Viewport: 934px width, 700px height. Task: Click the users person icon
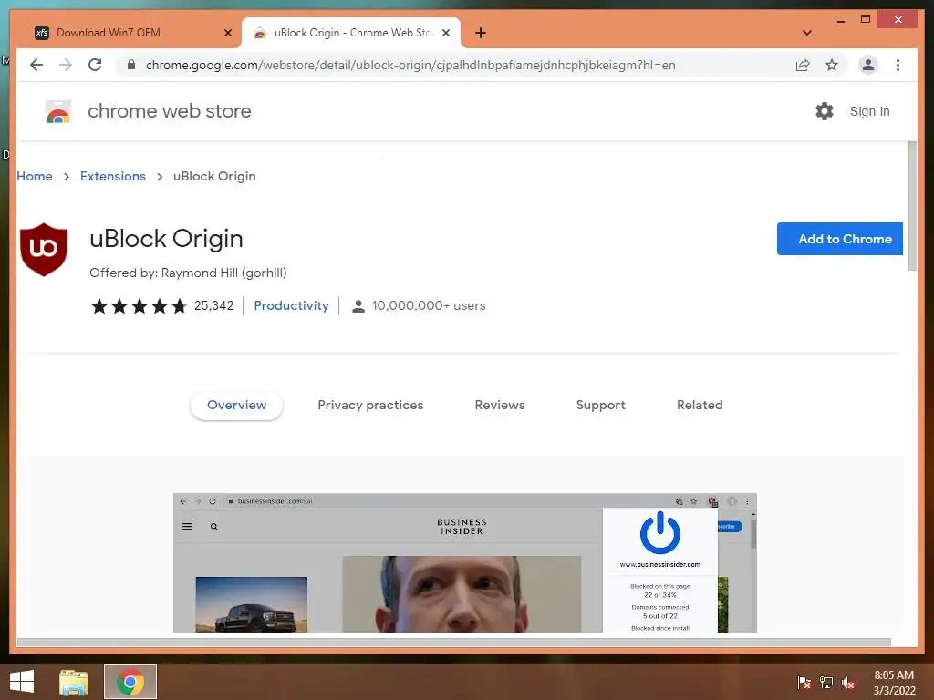click(x=358, y=306)
